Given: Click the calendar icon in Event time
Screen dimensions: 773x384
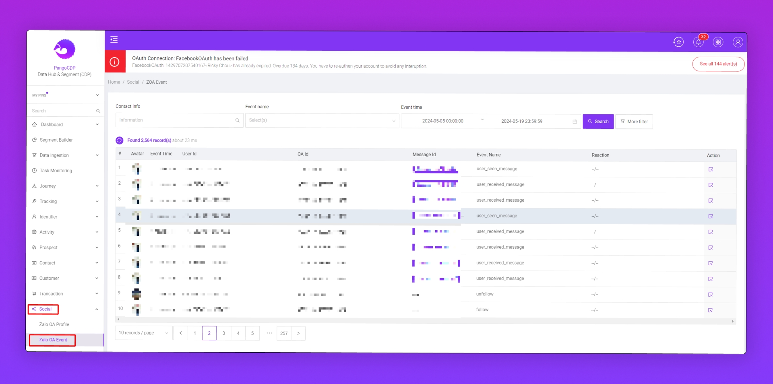Looking at the screenshot, I should pos(575,122).
